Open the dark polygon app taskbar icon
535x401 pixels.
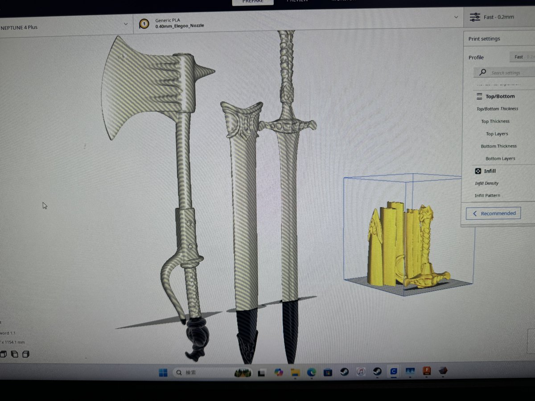tap(443, 371)
